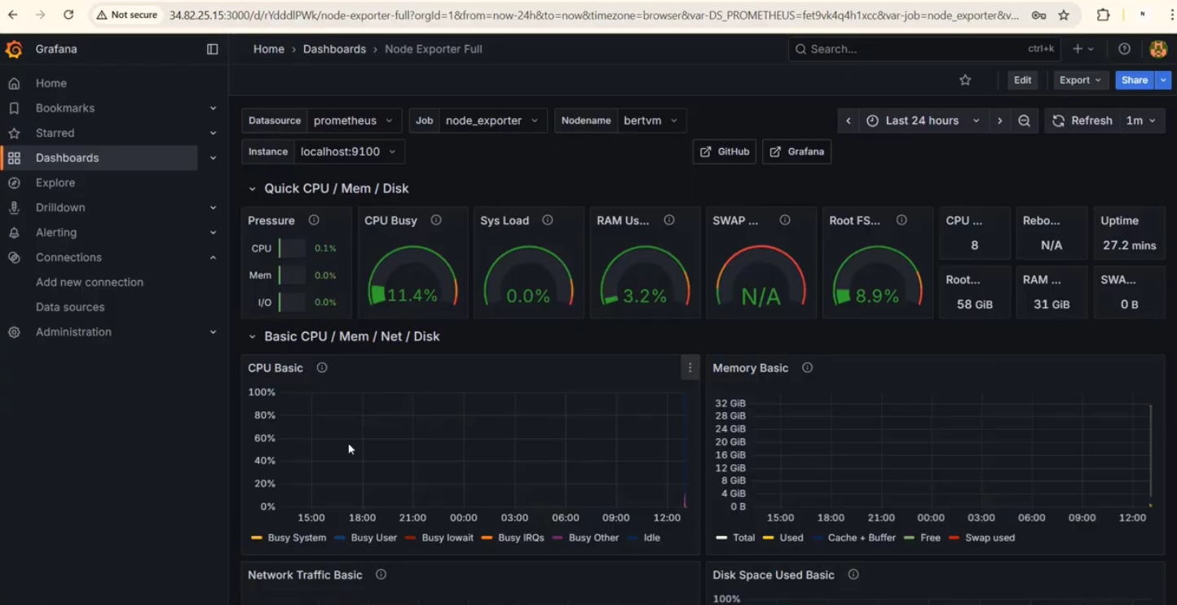Screen dimensions: 1177x605
Task: Open the help icon in the top bar
Action: 1124,49
